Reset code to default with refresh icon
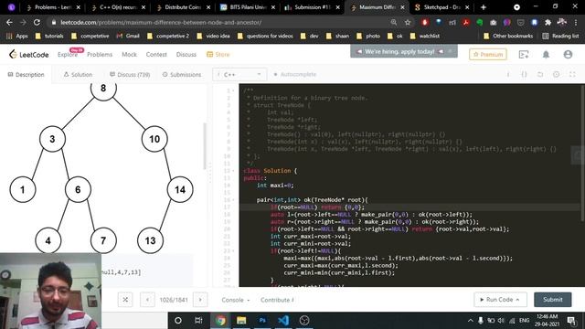This screenshot has height=329, width=585. pyautogui.click(x=540, y=75)
